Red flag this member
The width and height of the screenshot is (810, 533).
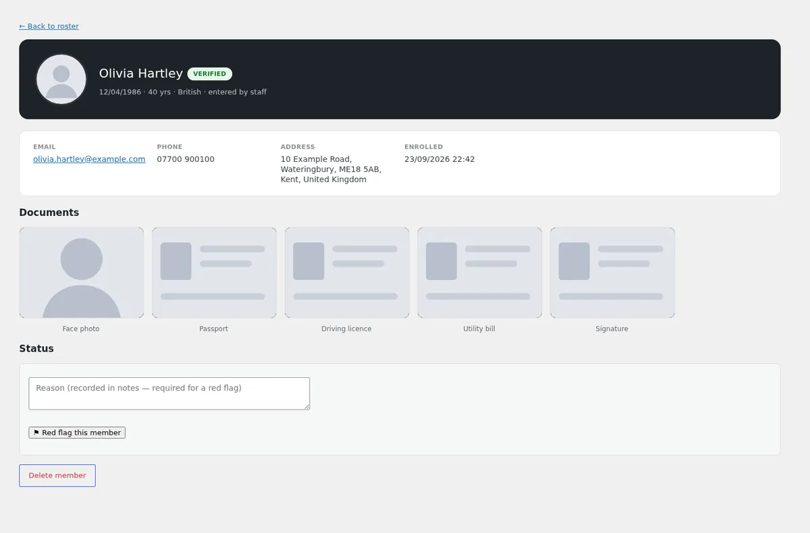point(77,432)
